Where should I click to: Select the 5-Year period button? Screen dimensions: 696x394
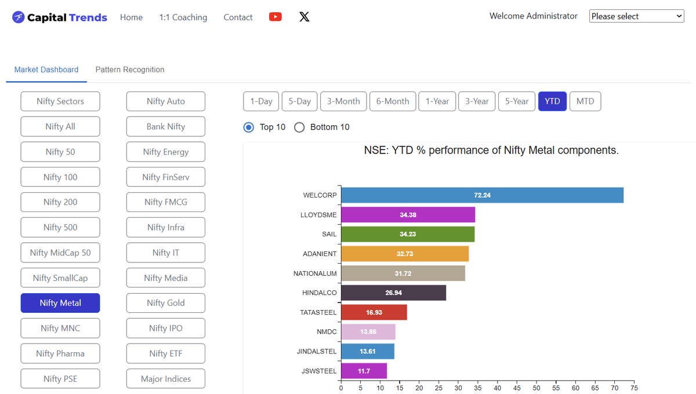517,101
